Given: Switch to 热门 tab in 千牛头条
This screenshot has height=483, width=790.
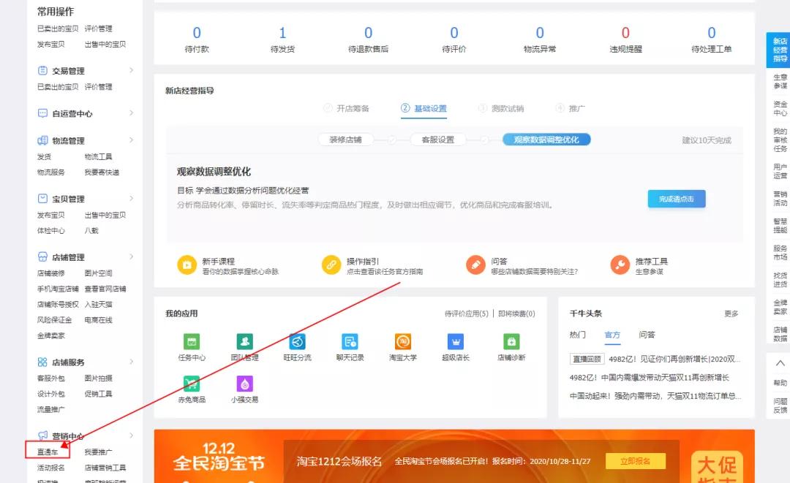Looking at the screenshot, I should [577, 335].
